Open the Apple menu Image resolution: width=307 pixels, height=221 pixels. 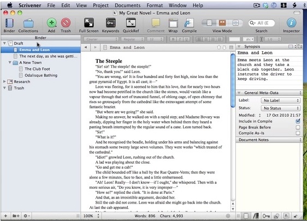point(10,5)
